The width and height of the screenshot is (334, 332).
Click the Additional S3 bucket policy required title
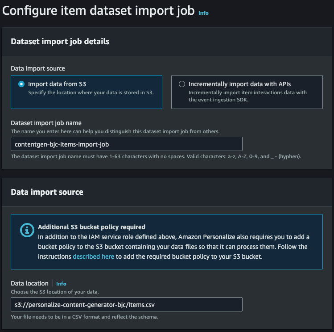click(91, 227)
